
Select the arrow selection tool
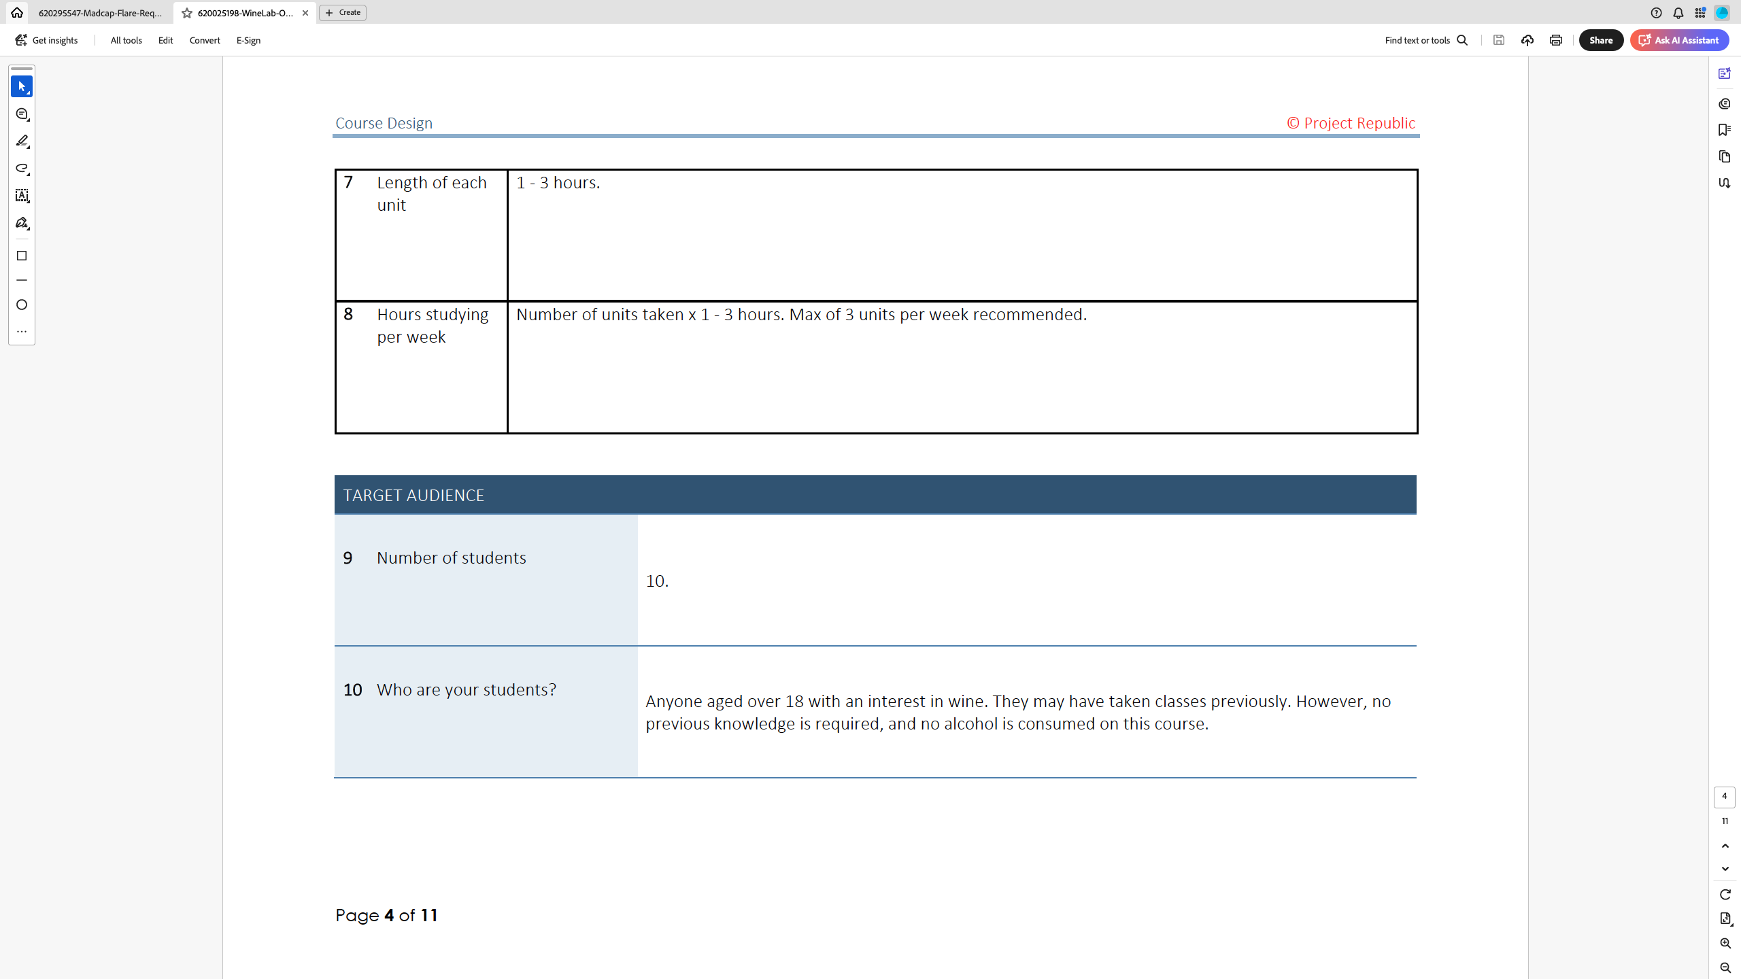click(22, 86)
